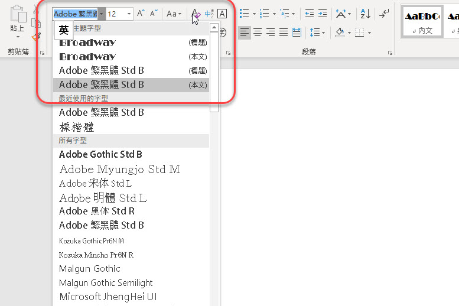Click the Increase Indent icon
Screen dimensions: 459x306
(323, 14)
